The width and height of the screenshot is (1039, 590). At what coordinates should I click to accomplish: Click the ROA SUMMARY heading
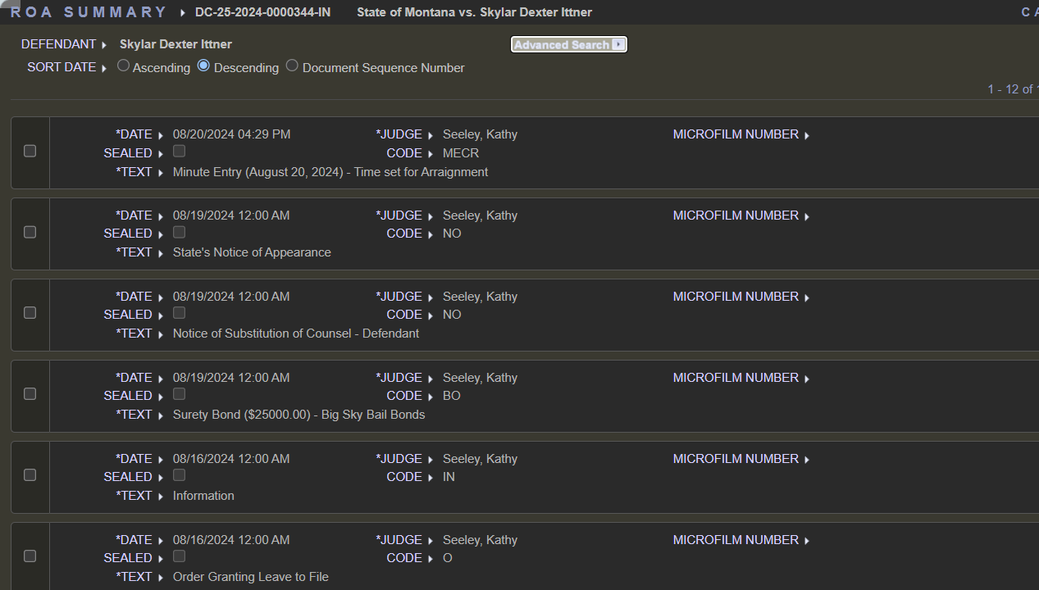[89, 12]
